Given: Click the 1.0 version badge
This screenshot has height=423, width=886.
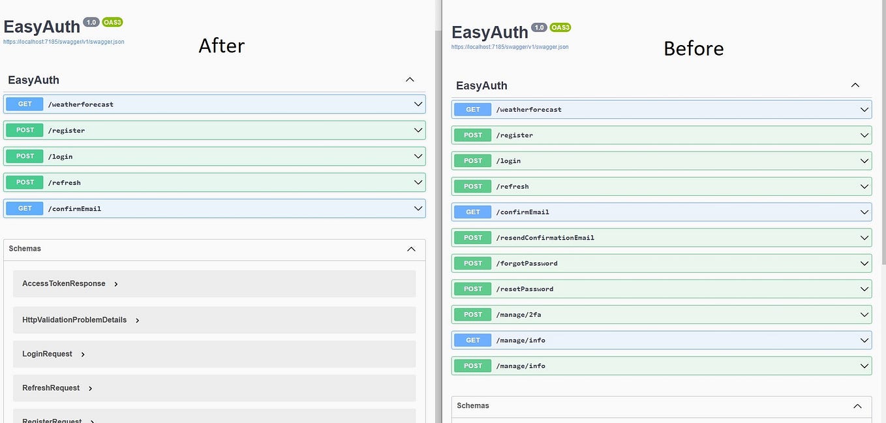Looking at the screenshot, I should pos(91,22).
